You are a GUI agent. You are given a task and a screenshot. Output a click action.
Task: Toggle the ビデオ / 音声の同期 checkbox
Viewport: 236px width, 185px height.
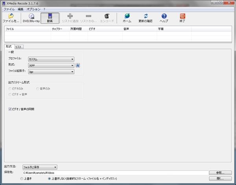pos(10,109)
